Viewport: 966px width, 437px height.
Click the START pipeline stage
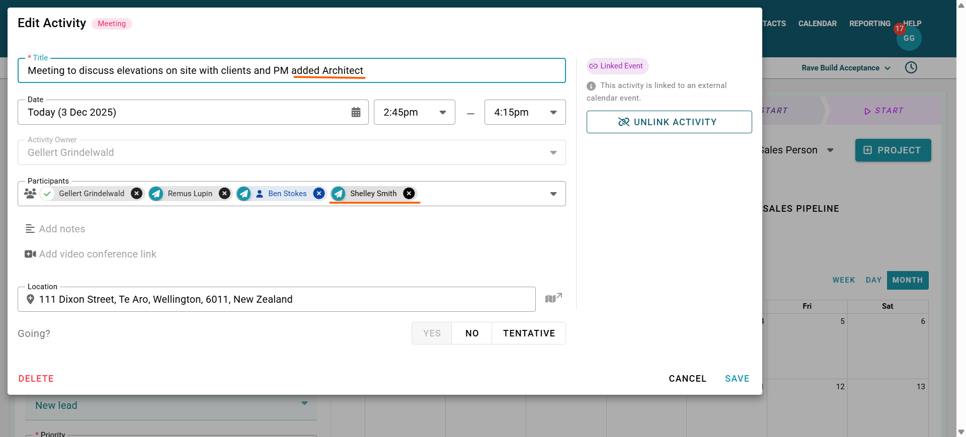pyautogui.click(x=883, y=111)
